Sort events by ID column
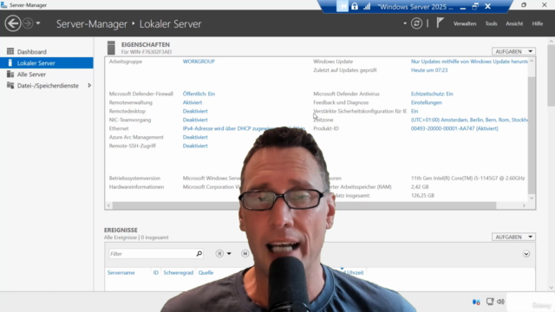This screenshot has height=312, width=555. (x=156, y=273)
